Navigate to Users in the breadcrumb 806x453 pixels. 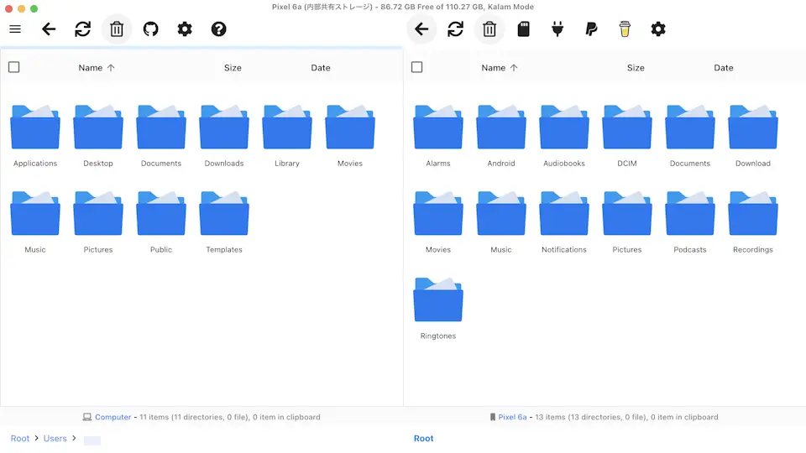[x=55, y=439]
